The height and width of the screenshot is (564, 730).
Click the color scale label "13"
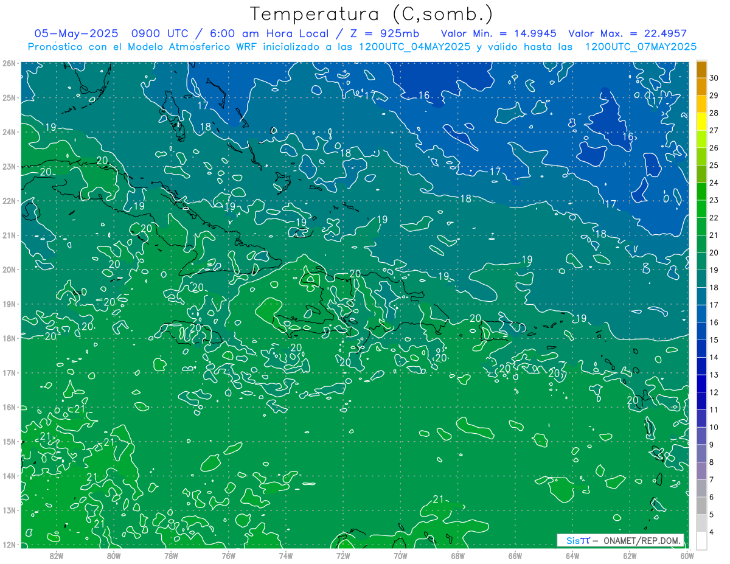(x=714, y=375)
